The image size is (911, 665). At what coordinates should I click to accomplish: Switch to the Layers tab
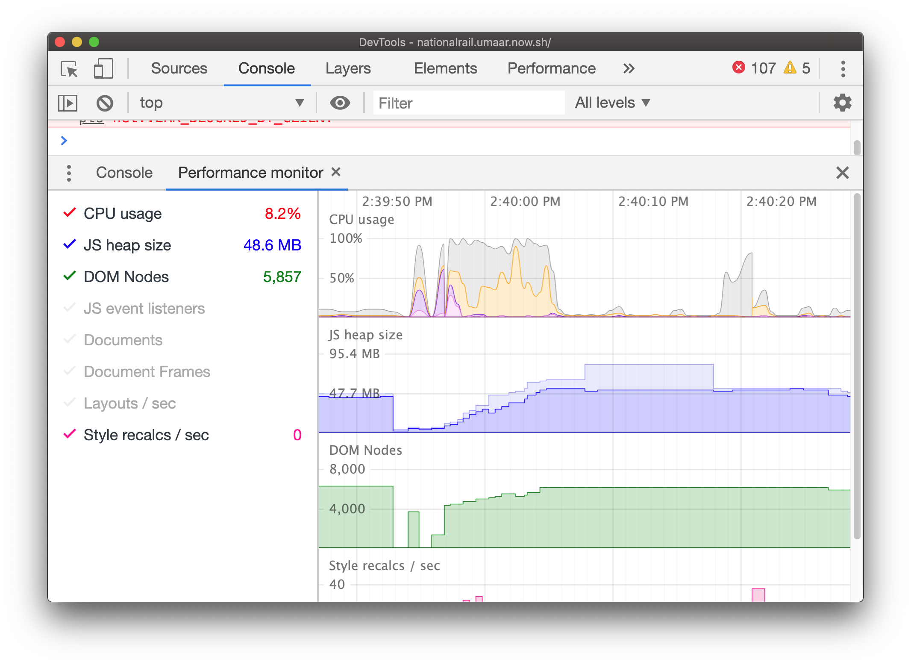[348, 68]
